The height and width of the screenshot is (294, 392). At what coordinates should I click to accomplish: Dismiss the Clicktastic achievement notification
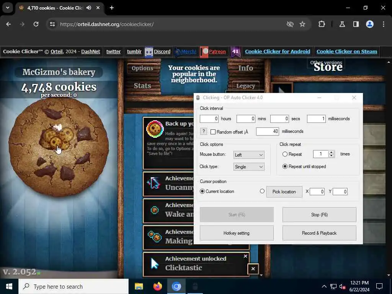coord(245,256)
